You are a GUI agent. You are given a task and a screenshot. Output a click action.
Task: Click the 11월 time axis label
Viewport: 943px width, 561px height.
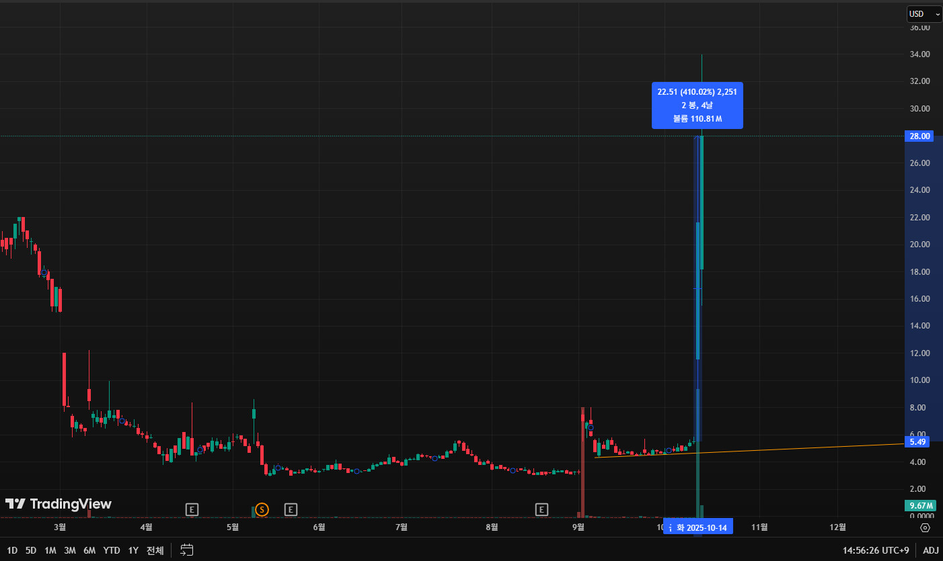click(759, 527)
